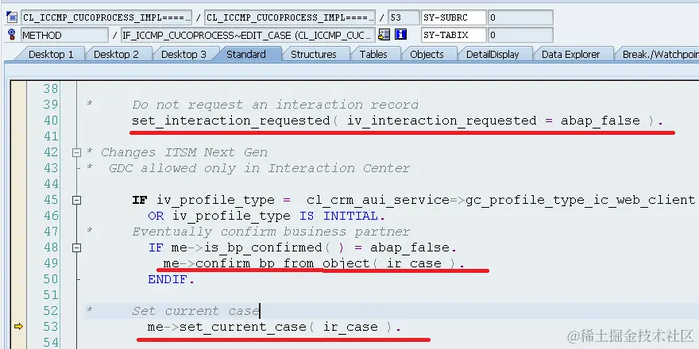Click the comment 'Eventually confirm business partner'
699x349 pixels.
(271, 232)
